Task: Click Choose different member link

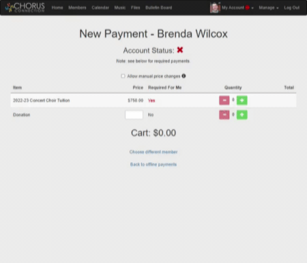Action: click(153, 152)
